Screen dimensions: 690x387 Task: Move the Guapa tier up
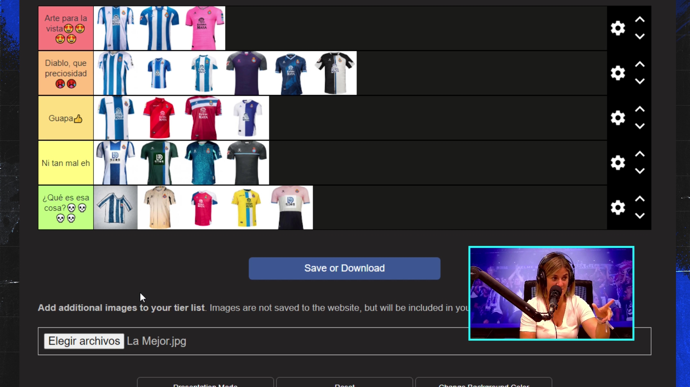point(640,109)
